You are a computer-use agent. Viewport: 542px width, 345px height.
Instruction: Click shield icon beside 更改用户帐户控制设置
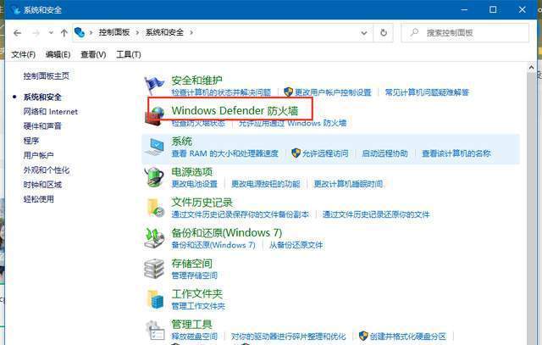coord(288,92)
